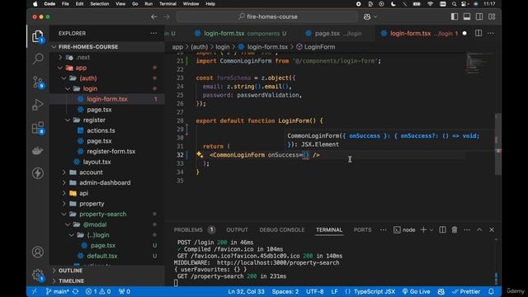This screenshot has width=528, height=297.
Task: Click the errors and warnings status indicator
Action: pyautogui.click(x=98, y=291)
